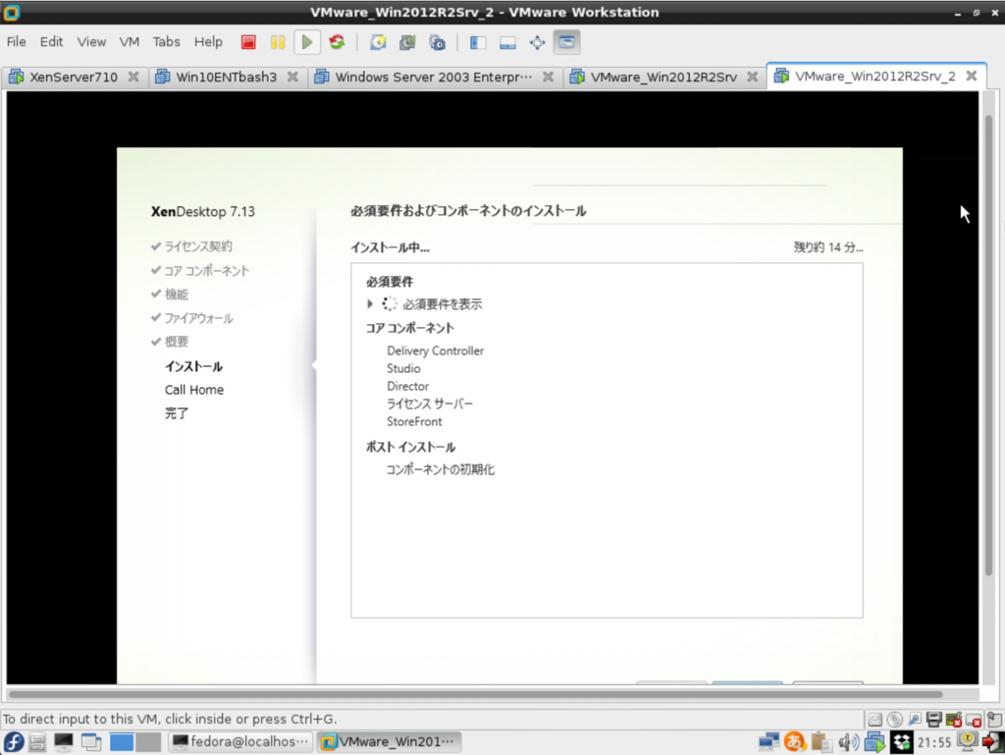Screen dimensions: 1005x755
Task: Open the Fedora applications menu
Action: click(x=14, y=742)
